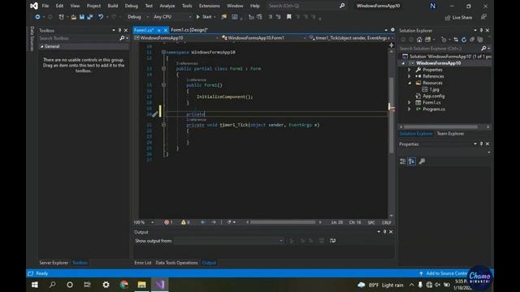
Task: Collapse the General toolbox group
Action: 41,47
